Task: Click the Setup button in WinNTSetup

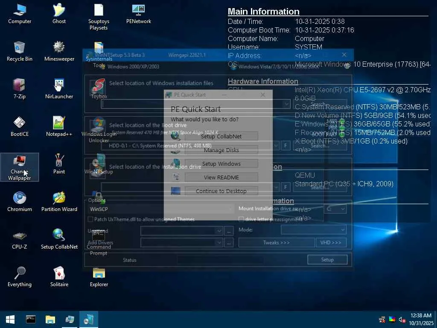Action: [x=327, y=260]
